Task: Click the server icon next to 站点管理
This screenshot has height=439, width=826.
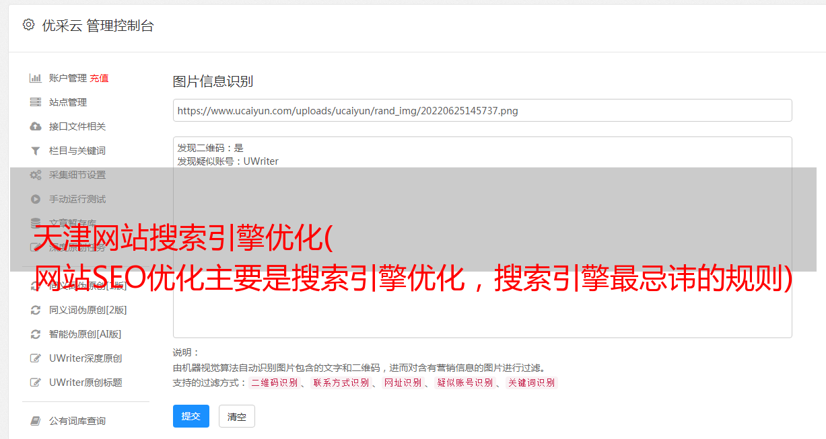Action: [36, 102]
